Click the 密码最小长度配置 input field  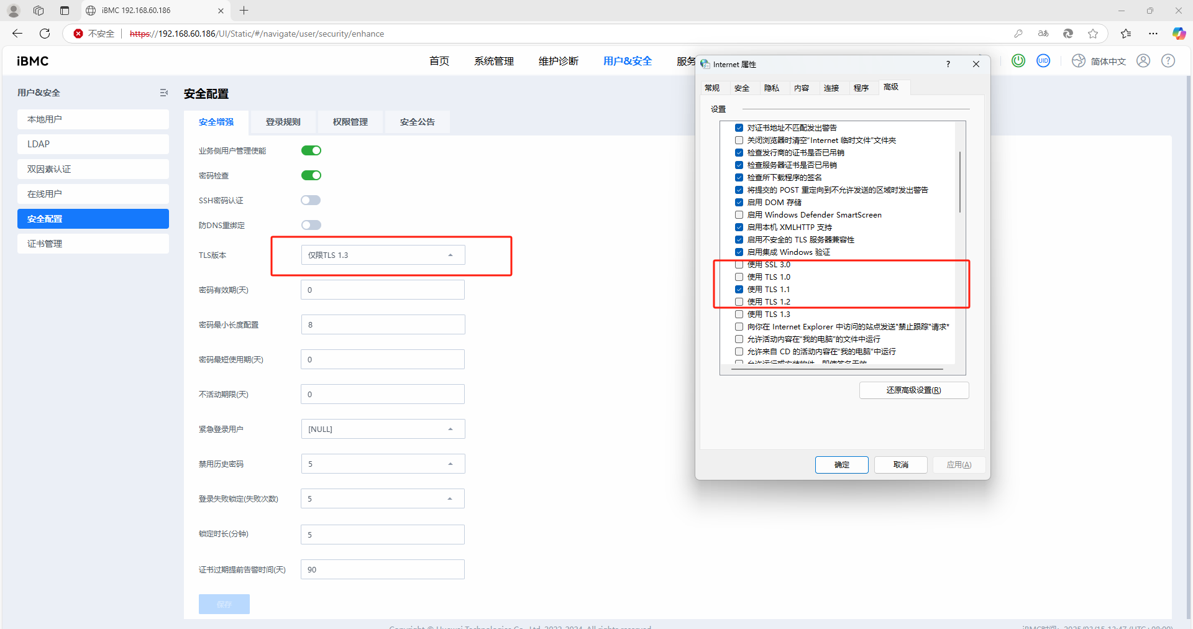[x=383, y=324]
